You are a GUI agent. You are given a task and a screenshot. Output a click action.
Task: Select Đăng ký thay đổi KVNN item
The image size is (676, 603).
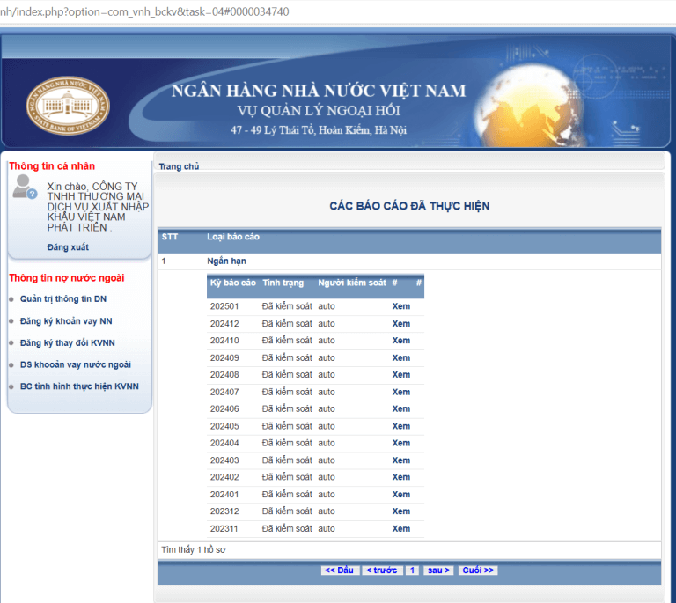tap(67, 342)
